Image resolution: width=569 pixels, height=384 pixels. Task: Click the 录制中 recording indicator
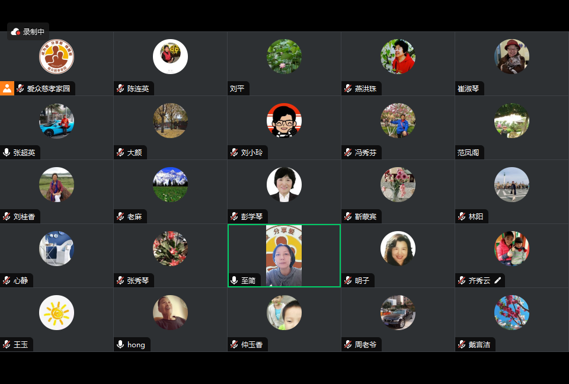pos(28,32)
